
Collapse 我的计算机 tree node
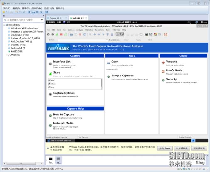(4, 25)
